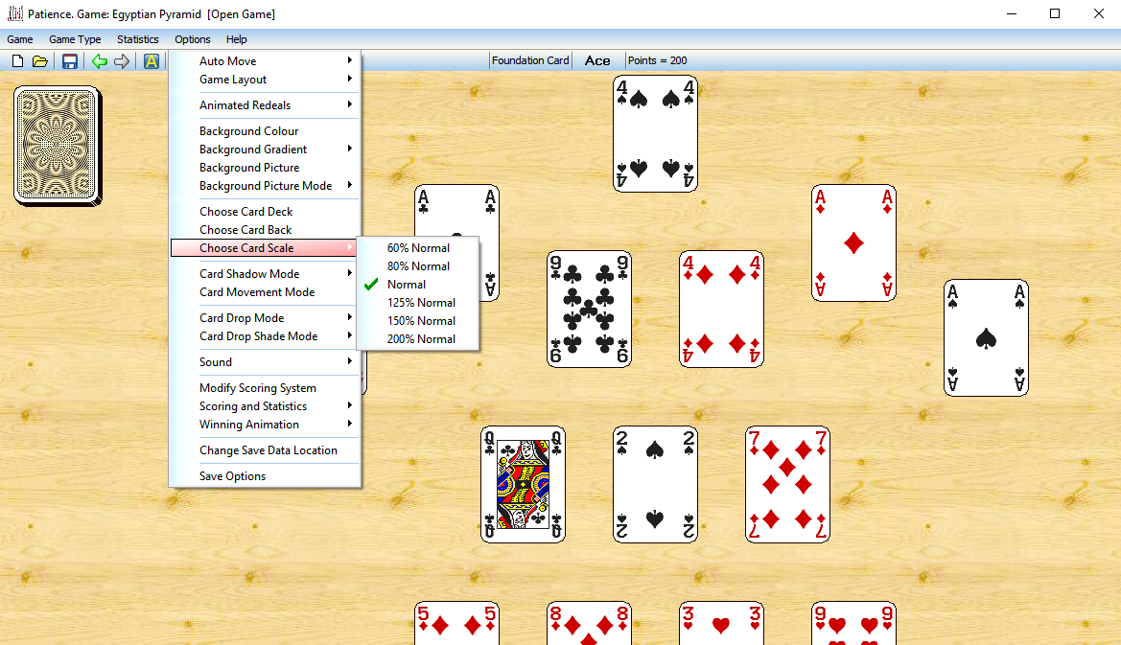This screenshot has width=1121, height=645.
Task: Click Card Movement Mode entry
Action: point(265,291)
